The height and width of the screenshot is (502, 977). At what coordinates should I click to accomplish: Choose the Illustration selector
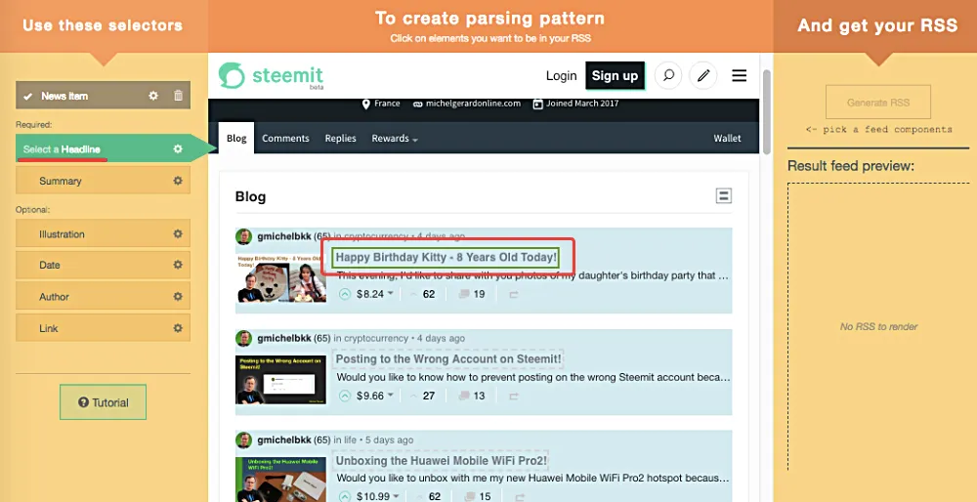coord(103,234)
